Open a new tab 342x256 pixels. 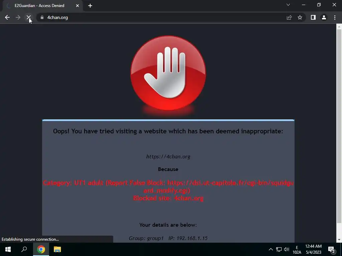(x=90, y=6)
